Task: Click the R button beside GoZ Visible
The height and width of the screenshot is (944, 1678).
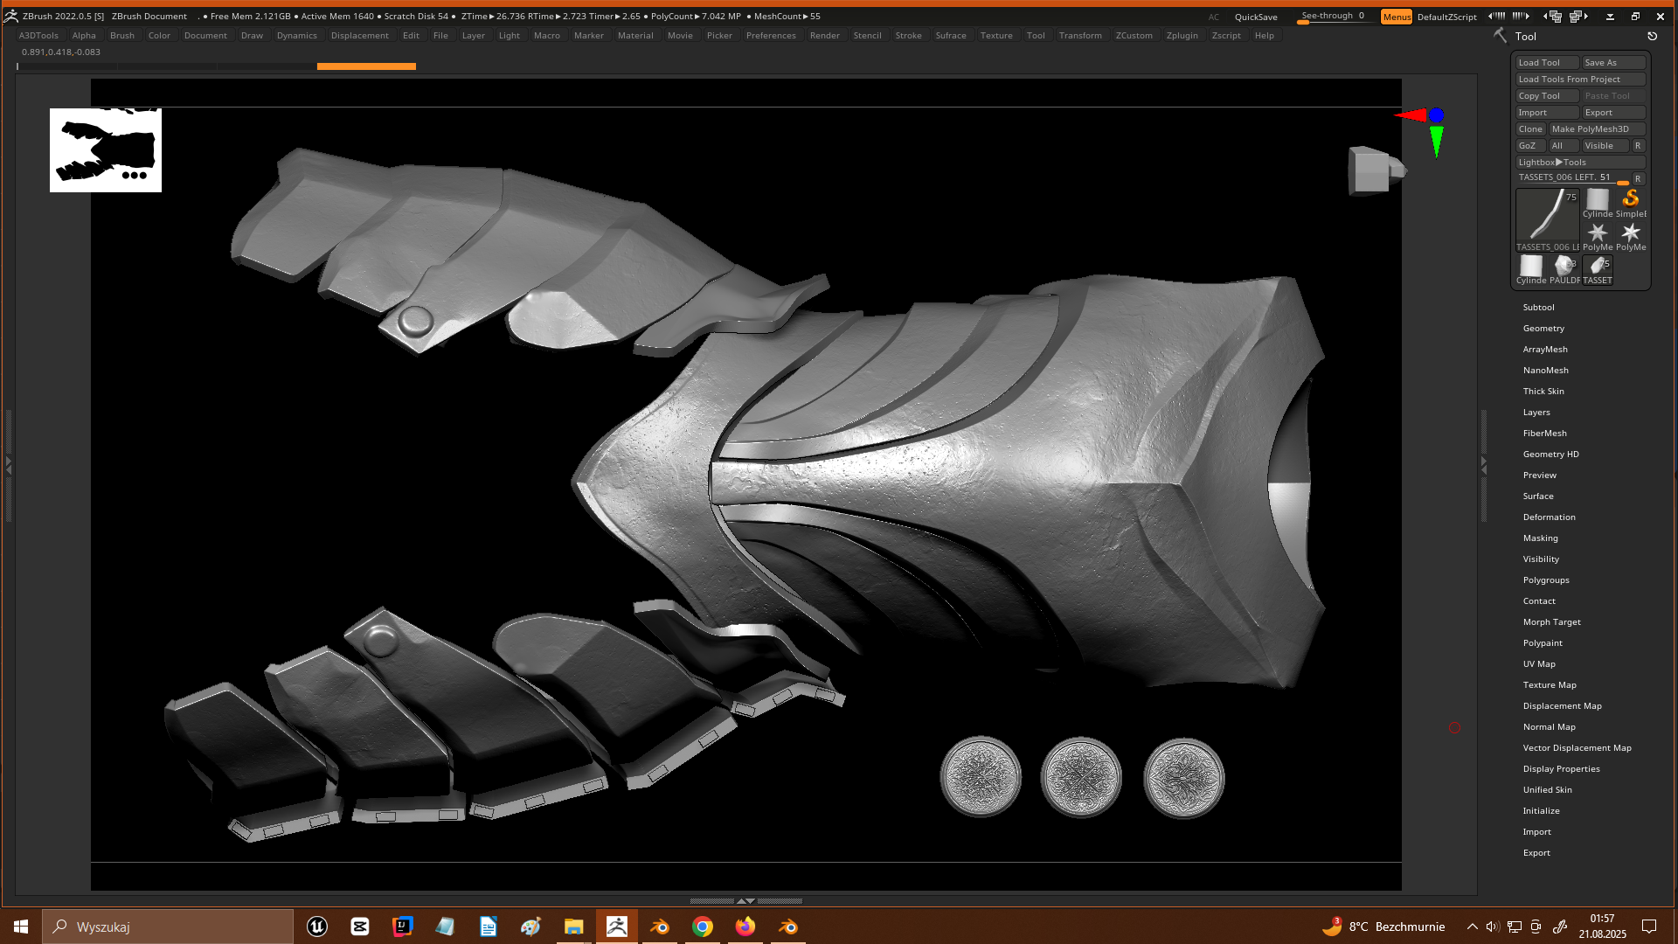Action: (x=1638, y=146)
